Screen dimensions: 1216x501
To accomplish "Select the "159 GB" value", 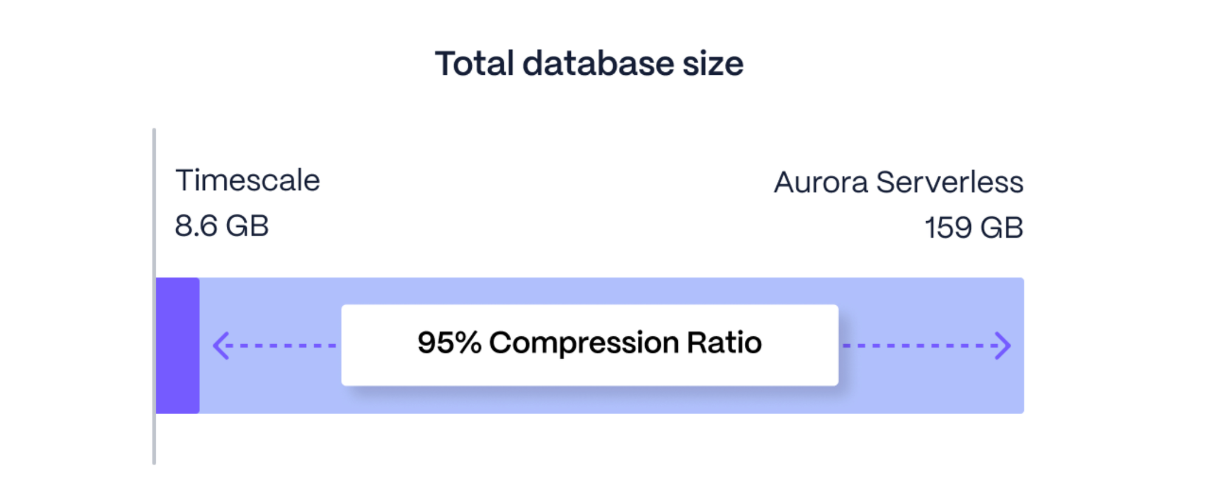I will click(x=974, y=228).
